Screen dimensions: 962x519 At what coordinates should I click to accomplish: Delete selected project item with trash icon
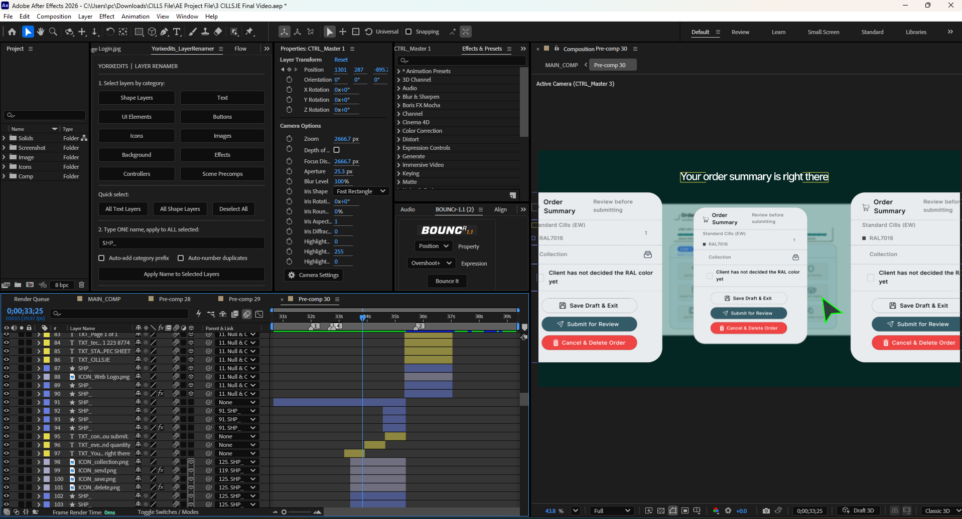coord(81,285)
